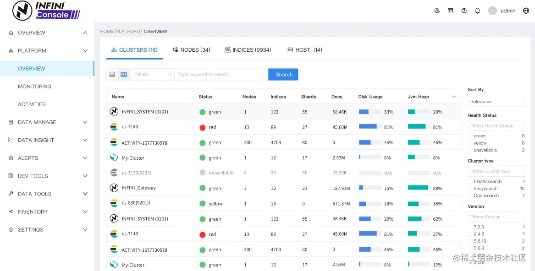Click INFINI_SYSTEM 33% disk usage bar

370,112
